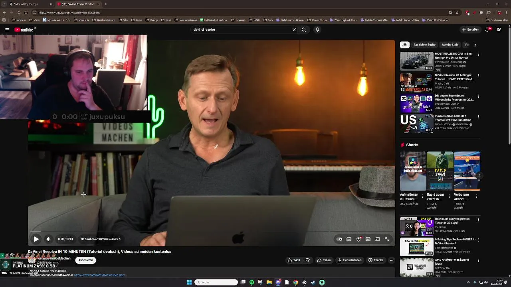Select the Aus der Serie chip
Image resolution: width=511 pixels, height=287 pixels.
click(x=450, y=45)
